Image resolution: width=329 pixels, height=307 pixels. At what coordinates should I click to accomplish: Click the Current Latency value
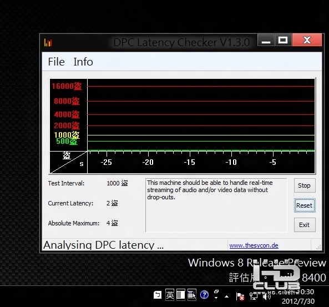pos(112,203)
